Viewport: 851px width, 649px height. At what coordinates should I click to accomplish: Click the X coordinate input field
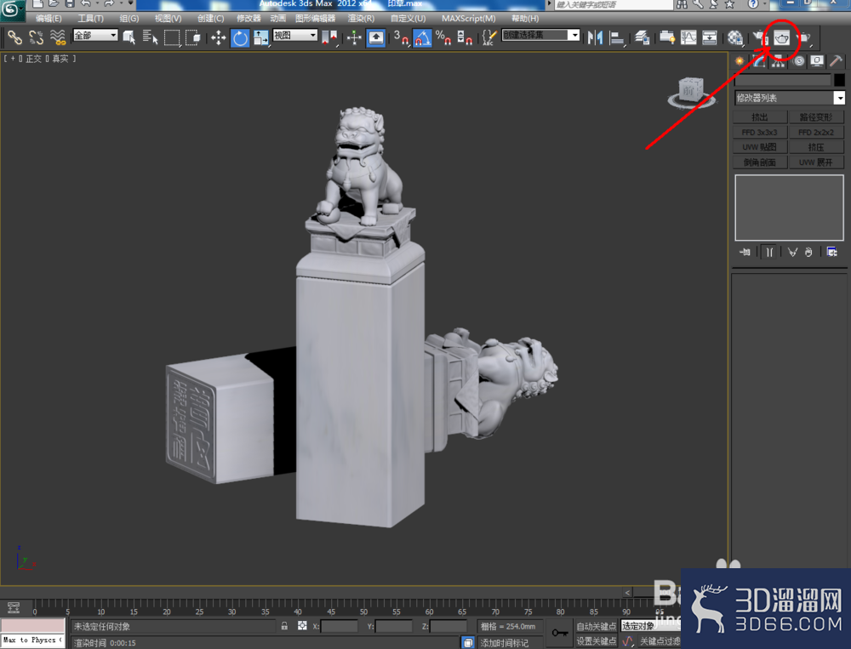pyautogui.click(x=340, y=626)
